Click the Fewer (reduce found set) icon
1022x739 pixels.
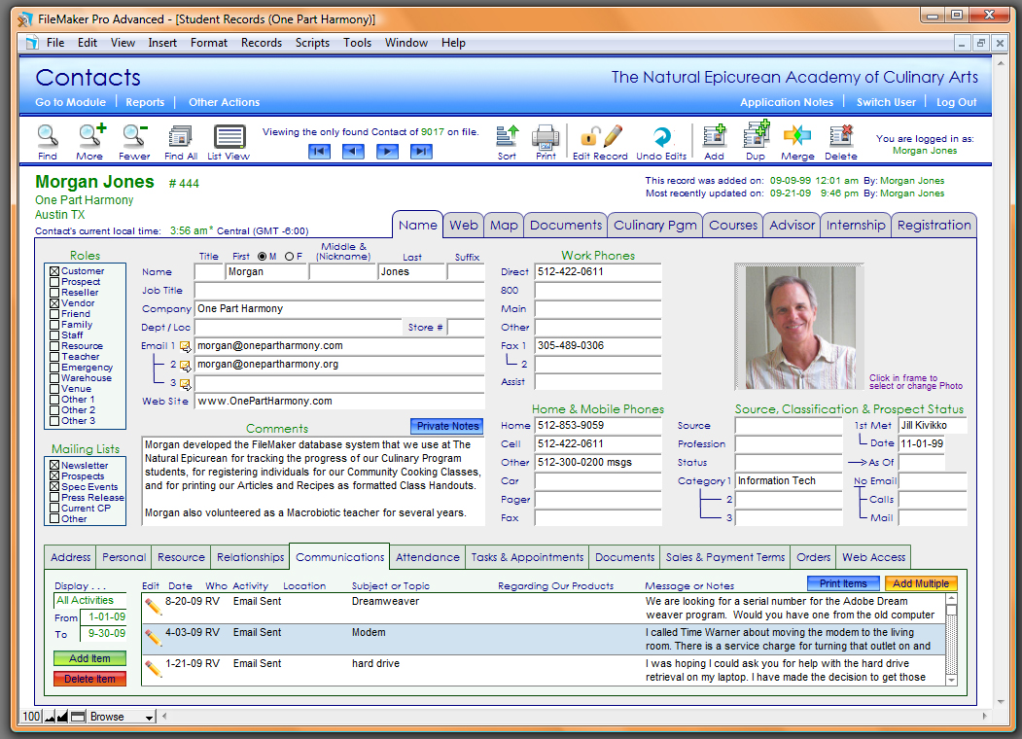tap(134, 136)
